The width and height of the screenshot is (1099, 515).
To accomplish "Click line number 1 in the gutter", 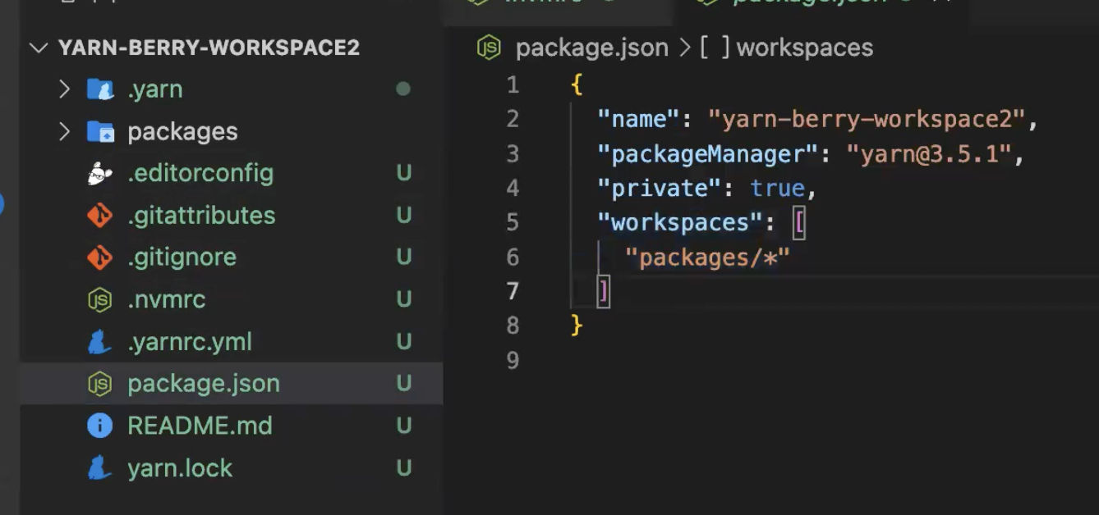I will (x=513, y=85).
